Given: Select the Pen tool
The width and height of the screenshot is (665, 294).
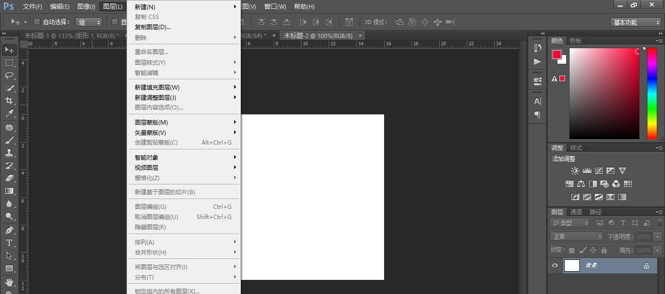Looking at the screenshot, I should pyautogui.click(x=9, y=230).
